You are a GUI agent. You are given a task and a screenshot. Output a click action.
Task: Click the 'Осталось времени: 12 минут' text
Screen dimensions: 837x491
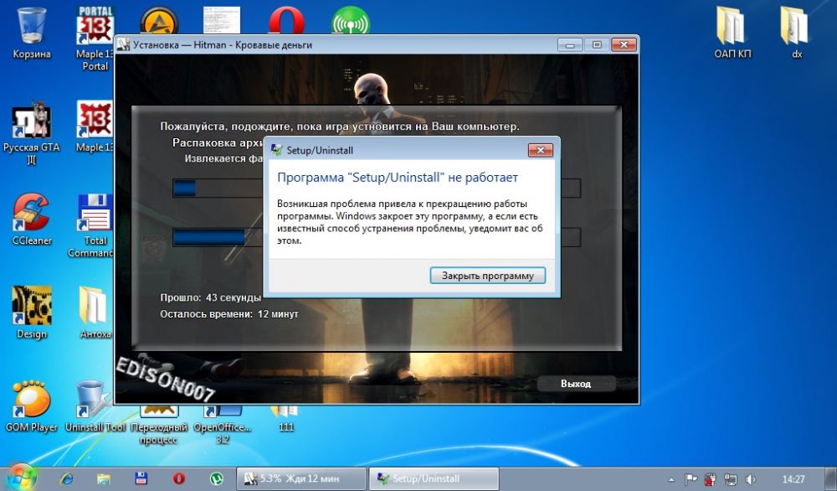(229, 314)
